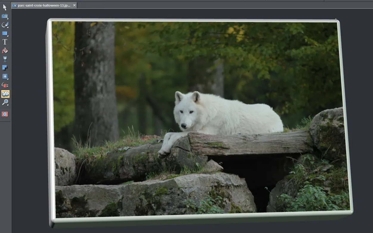The height and width of the screenshot is (233, 373).
Task: Select the Transparency wine glass tool
Action: pyautogui.click(x=5, y=59)
